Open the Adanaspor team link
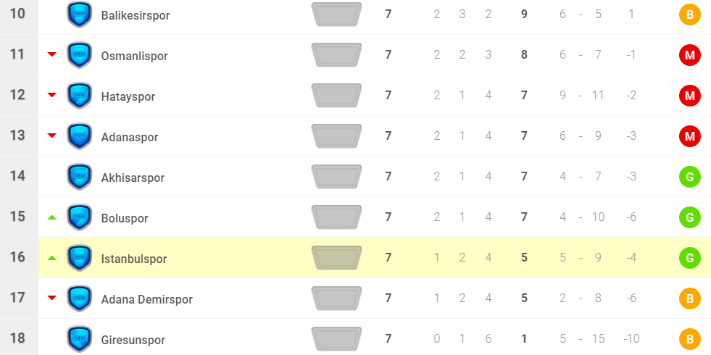Image resolution: width=711 pixels, height=355 pixels. pos(129,137)
